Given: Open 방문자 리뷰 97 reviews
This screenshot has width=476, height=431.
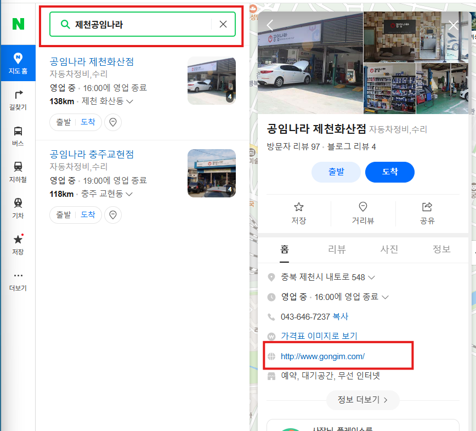Looking at the screenshot, I should [x=293, y=147].
